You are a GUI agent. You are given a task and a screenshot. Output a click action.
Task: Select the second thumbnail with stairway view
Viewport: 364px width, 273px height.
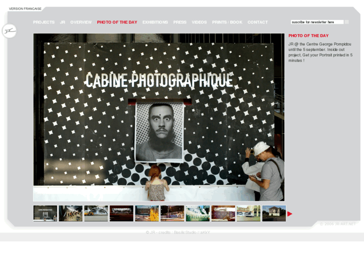[71, 213]
